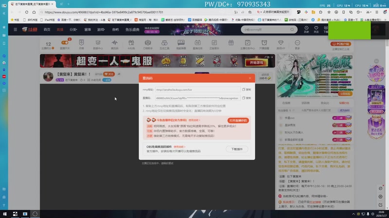Screen dimensions: 389x218
Task: Click the 成为钻粉 button
Action: click(x=344, y=110)
